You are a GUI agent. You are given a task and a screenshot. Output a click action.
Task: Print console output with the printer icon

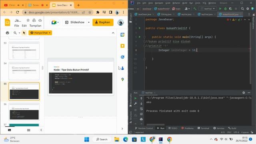[141, 119]
